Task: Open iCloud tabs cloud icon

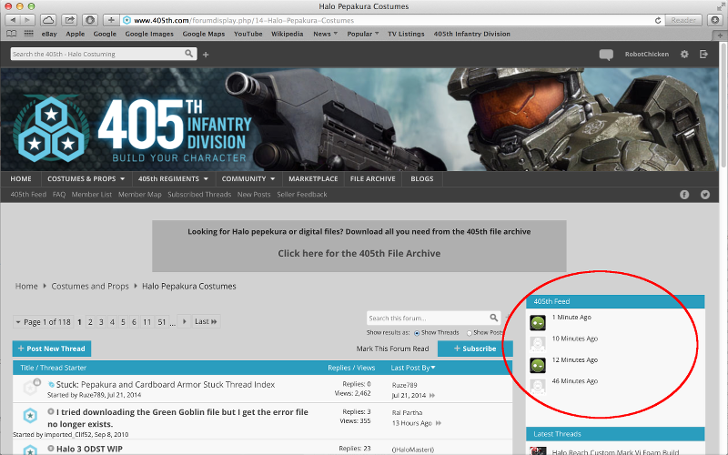Action: pyautogui.click(x=48, y=20)
